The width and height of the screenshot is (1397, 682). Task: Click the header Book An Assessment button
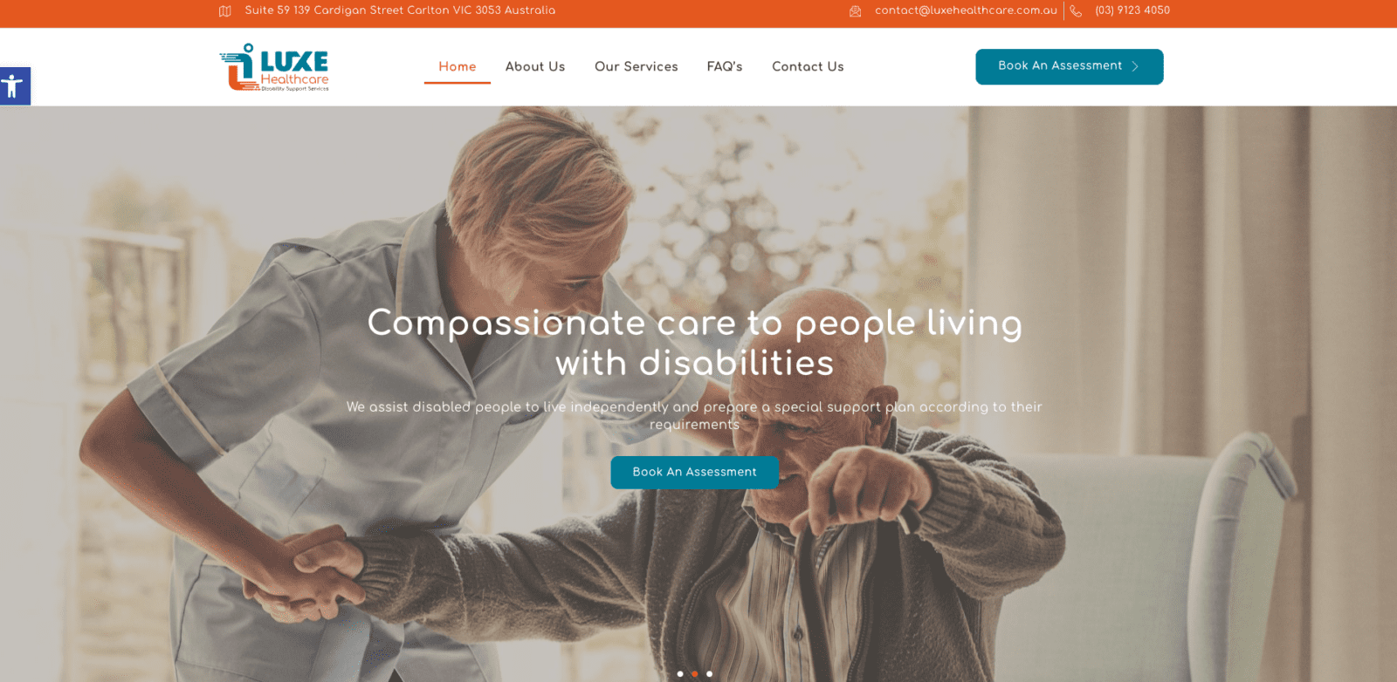1070,66
